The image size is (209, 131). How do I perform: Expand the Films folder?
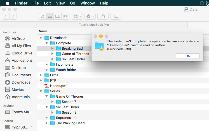tap(41, 75)
